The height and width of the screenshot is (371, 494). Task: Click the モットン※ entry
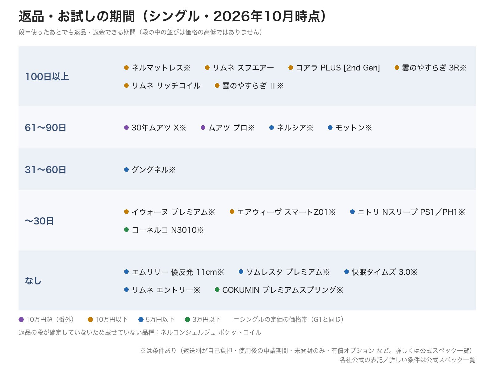point(350,128)
